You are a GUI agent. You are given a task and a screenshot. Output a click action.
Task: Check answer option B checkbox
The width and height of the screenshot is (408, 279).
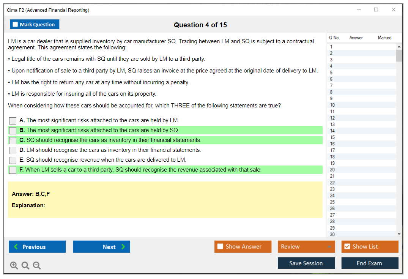point(13,131)
